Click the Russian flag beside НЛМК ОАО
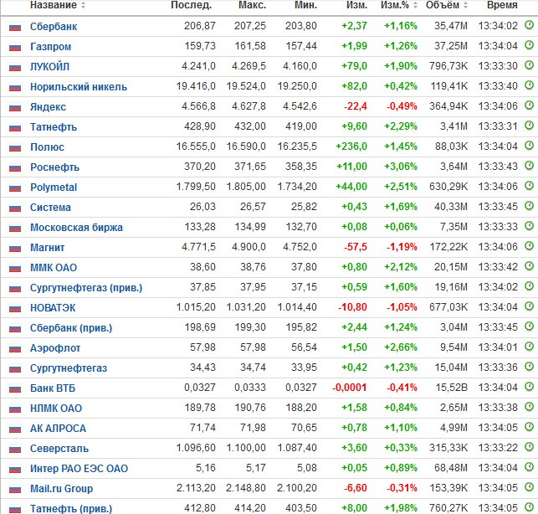This screenshot has width=538, height=514. tap(15, 409)
